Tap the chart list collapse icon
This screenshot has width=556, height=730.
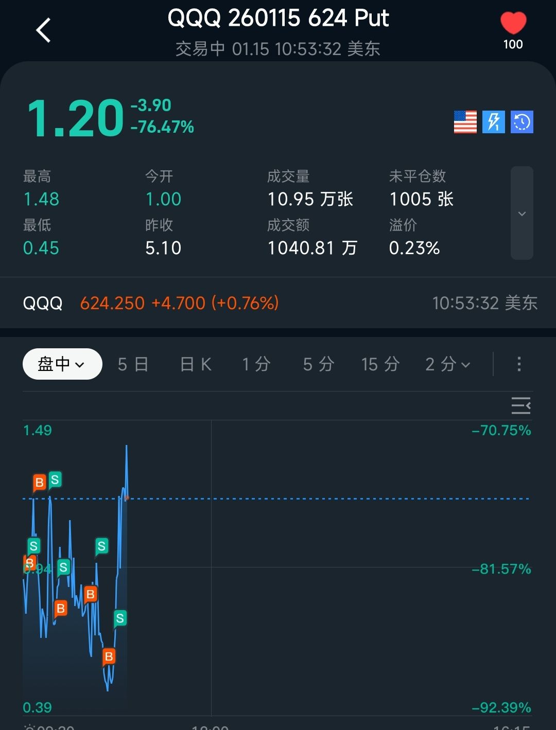pyautogui.click(x=520, y=406)
